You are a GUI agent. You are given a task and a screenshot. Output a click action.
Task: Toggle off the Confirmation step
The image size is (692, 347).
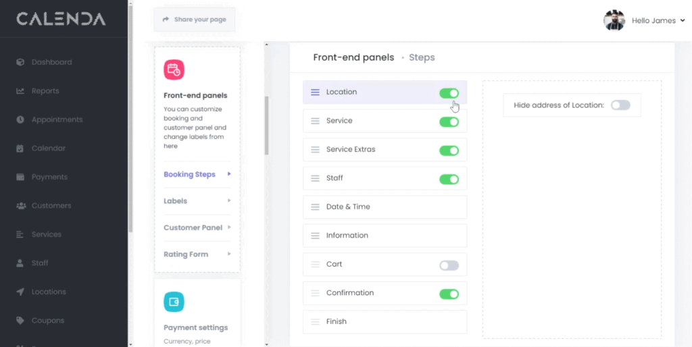449,294
